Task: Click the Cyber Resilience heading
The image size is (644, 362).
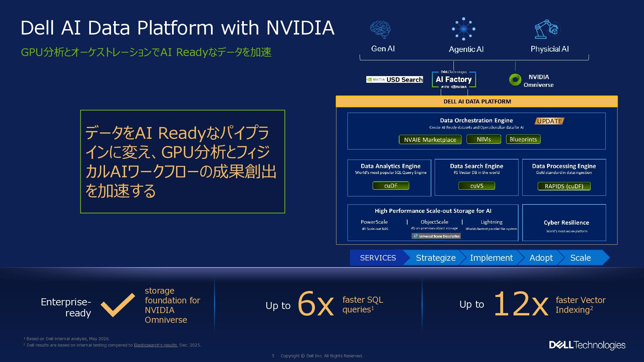Action: coord(566,223)
